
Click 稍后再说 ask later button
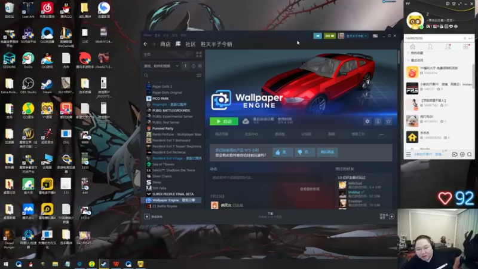click(327, 152)
